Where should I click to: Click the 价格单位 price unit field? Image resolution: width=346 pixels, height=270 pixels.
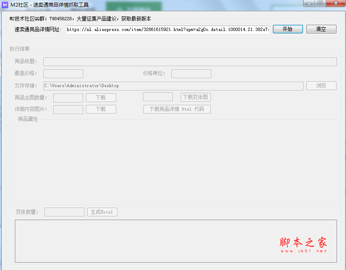pyautogui.click(x=191, y=73)
